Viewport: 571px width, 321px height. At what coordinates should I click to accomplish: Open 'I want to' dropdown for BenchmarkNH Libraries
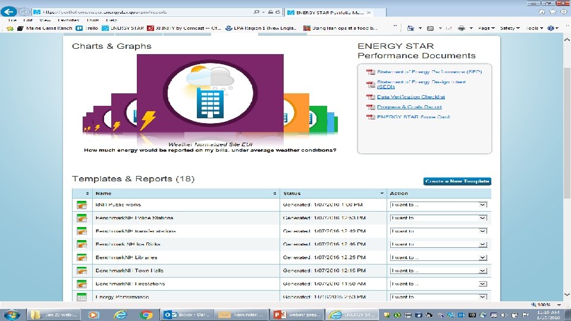(x=439, y=257)
